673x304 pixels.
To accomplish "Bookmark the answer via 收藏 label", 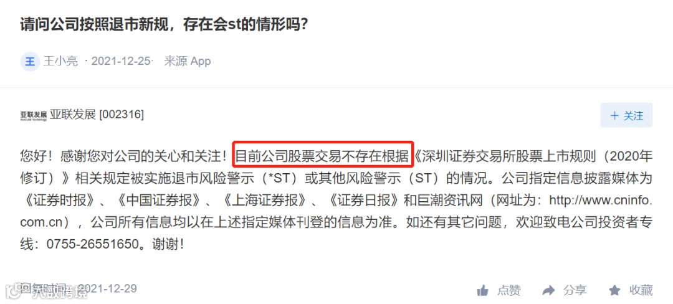I will (x=641, y=291).
